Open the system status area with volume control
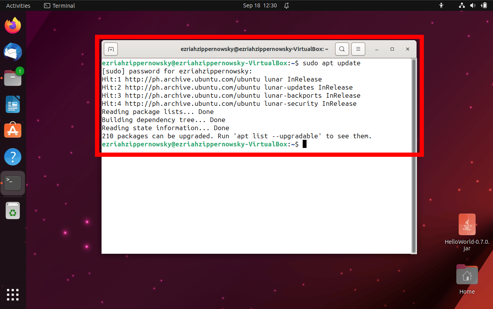 tap(473, 5)
